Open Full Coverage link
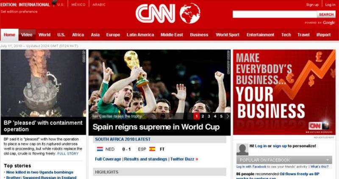The image size is (339, 179). tap(108, 159)
